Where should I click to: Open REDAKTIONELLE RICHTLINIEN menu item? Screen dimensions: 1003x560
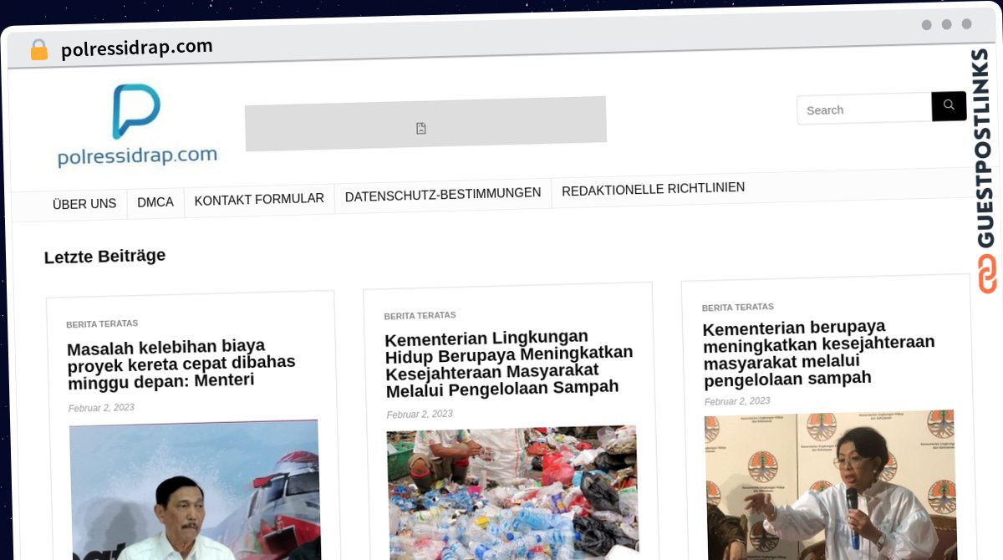click(653, 189)
